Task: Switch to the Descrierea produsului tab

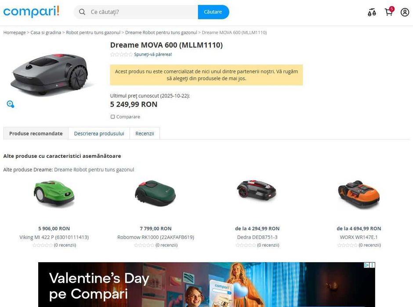Action: click(99, 133)
